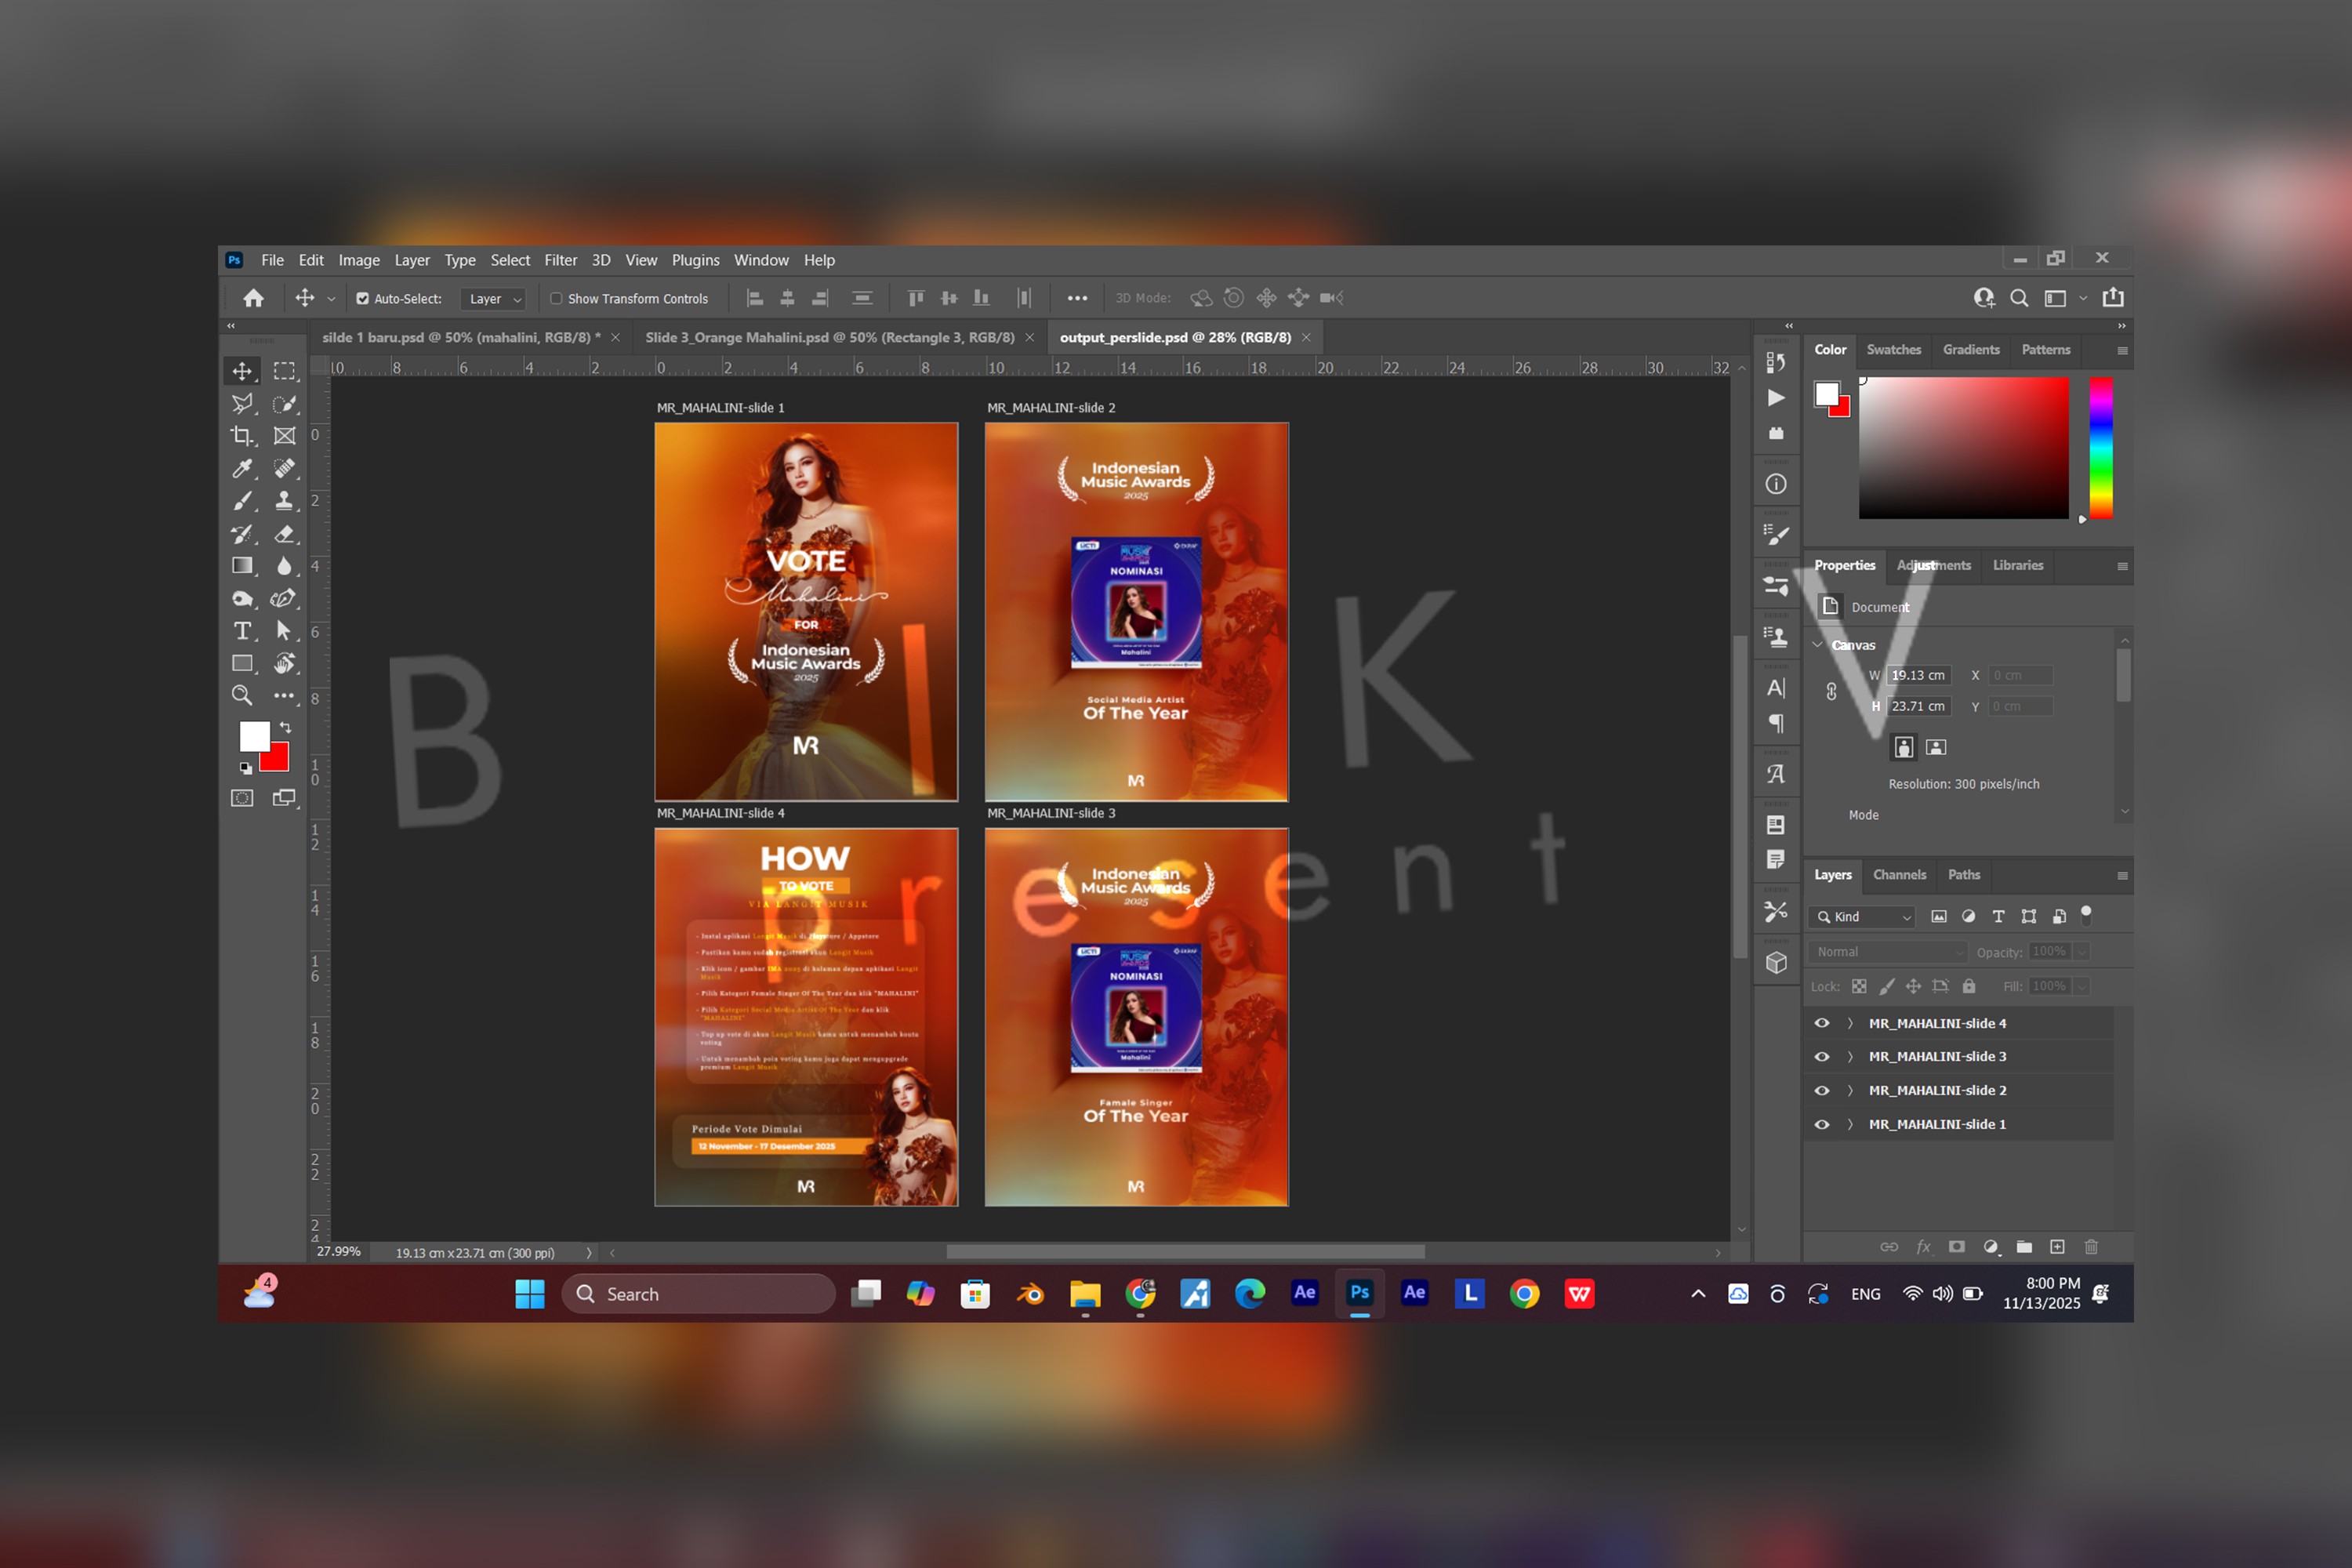Screen dimensions: 2352x1568
Task: Click the add layer style fx icon
Action: (x=1923, y=1247)
